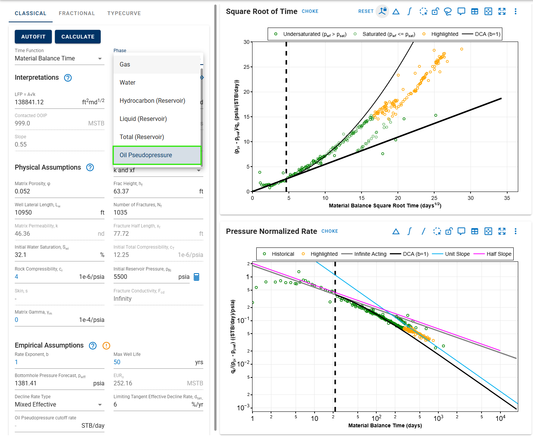The image size is (533, 436).
Task: Click the Interpretations help question mark icon
Action: [68, 78]
